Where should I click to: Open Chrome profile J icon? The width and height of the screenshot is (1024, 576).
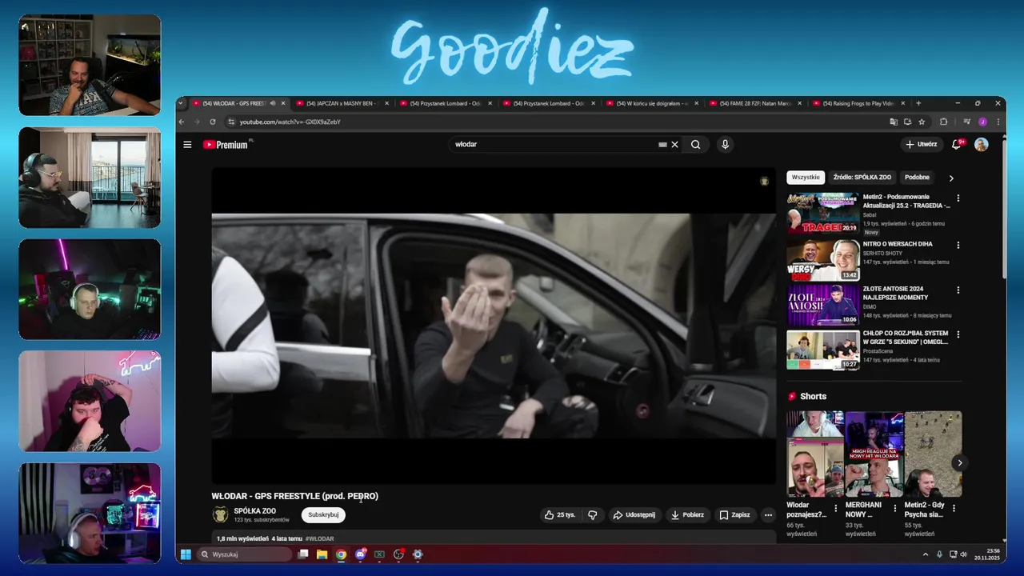tap(982, 122)
